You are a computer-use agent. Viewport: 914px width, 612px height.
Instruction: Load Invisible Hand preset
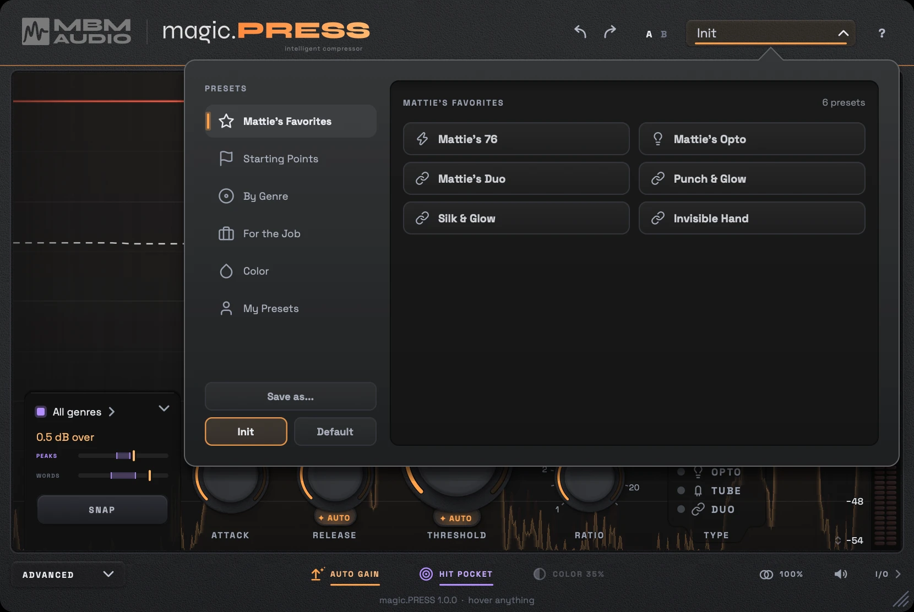[x=752, y=218]
